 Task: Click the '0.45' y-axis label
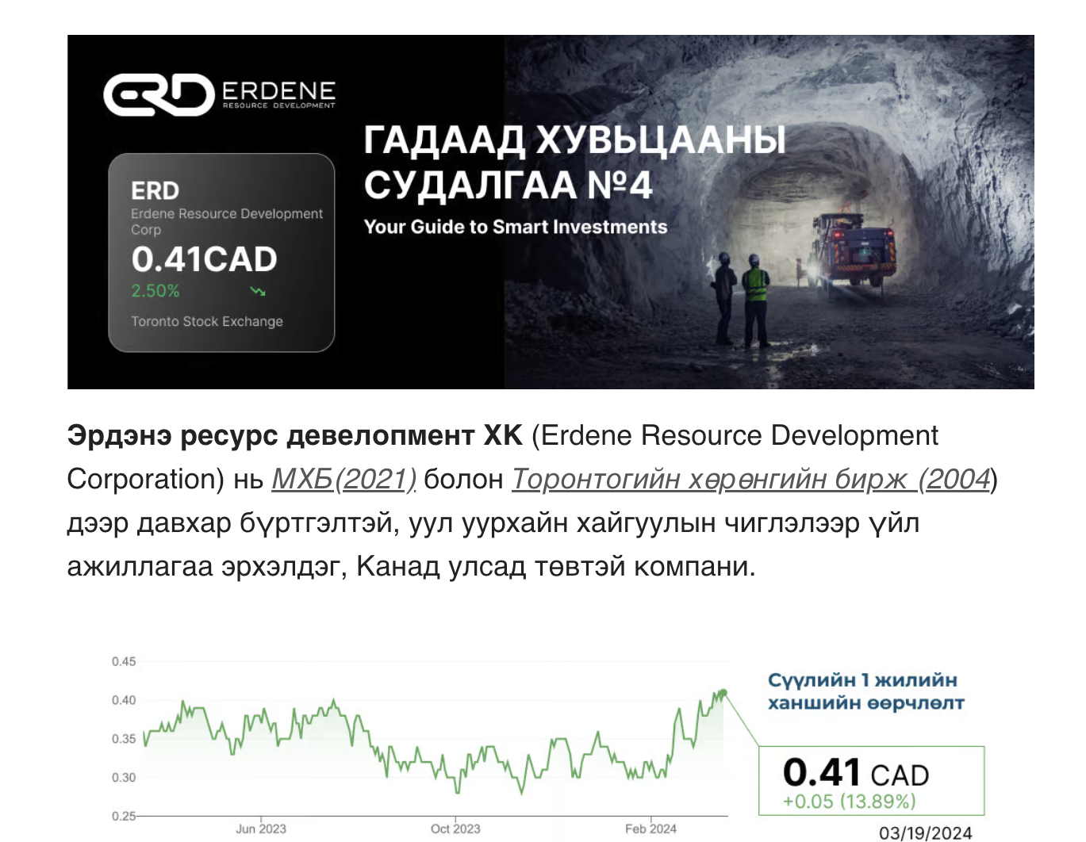(124, 661)
